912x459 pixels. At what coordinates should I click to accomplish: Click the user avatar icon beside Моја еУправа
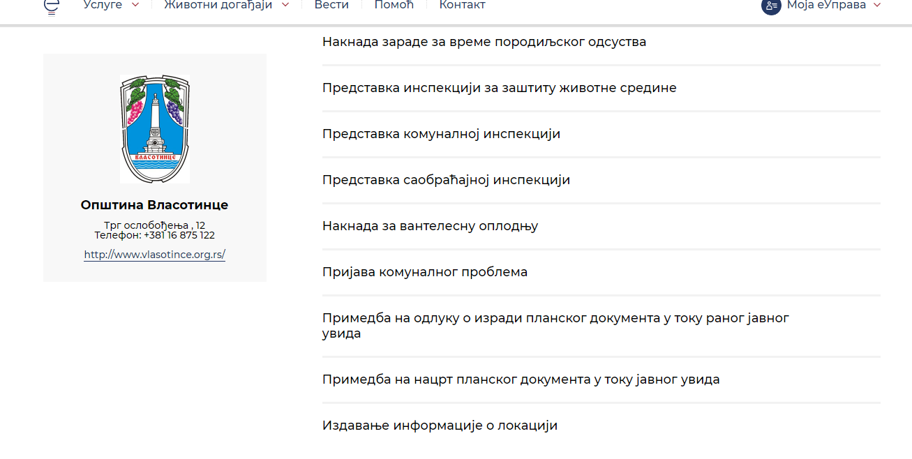tap(771, 6)
